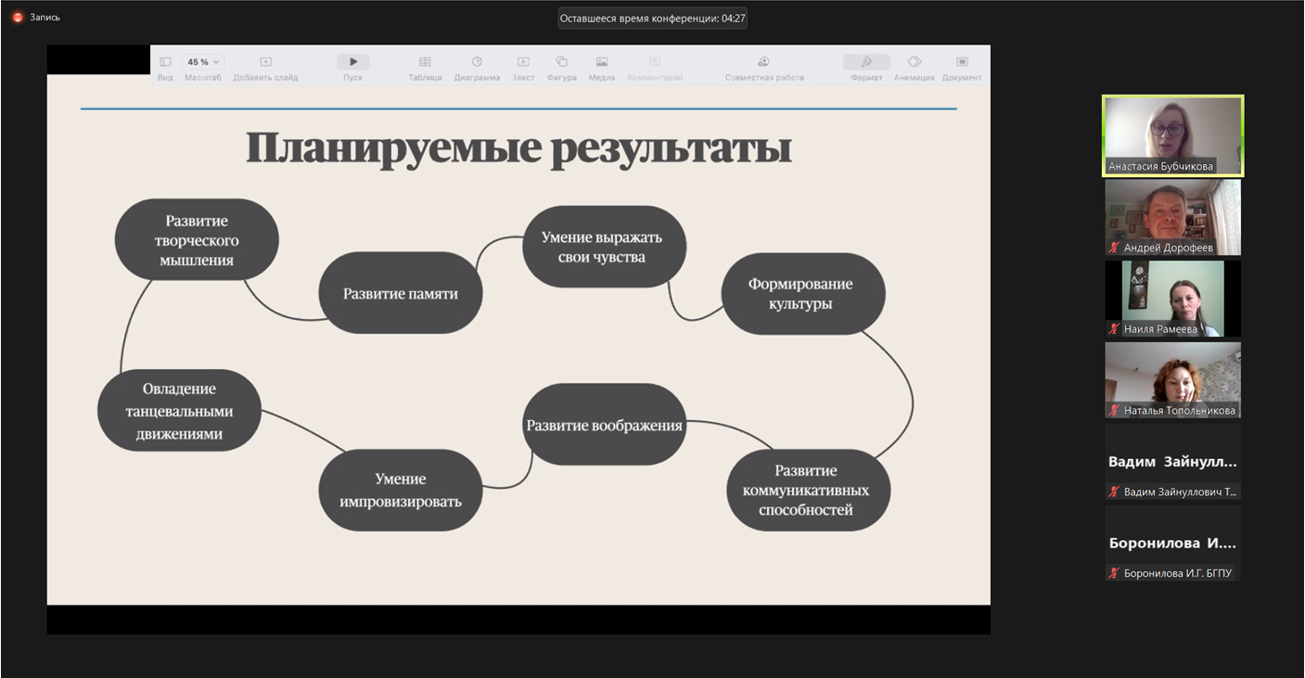The height and width of the screenshot is (678, 1305).
Task: Toggle the Формат panel
Action: tap(866, 62)
